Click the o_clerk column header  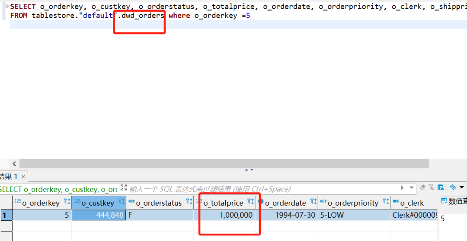point(412,203)
